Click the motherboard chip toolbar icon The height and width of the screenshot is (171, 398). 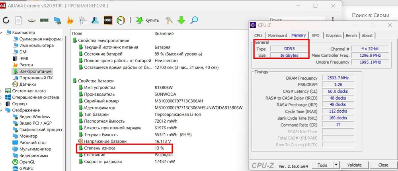tap(31, 21)
